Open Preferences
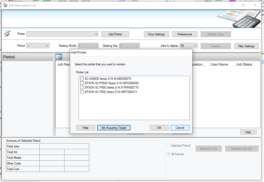Viewport: 264px width, 182px height. pyautogui.click(x=185, y=34)
